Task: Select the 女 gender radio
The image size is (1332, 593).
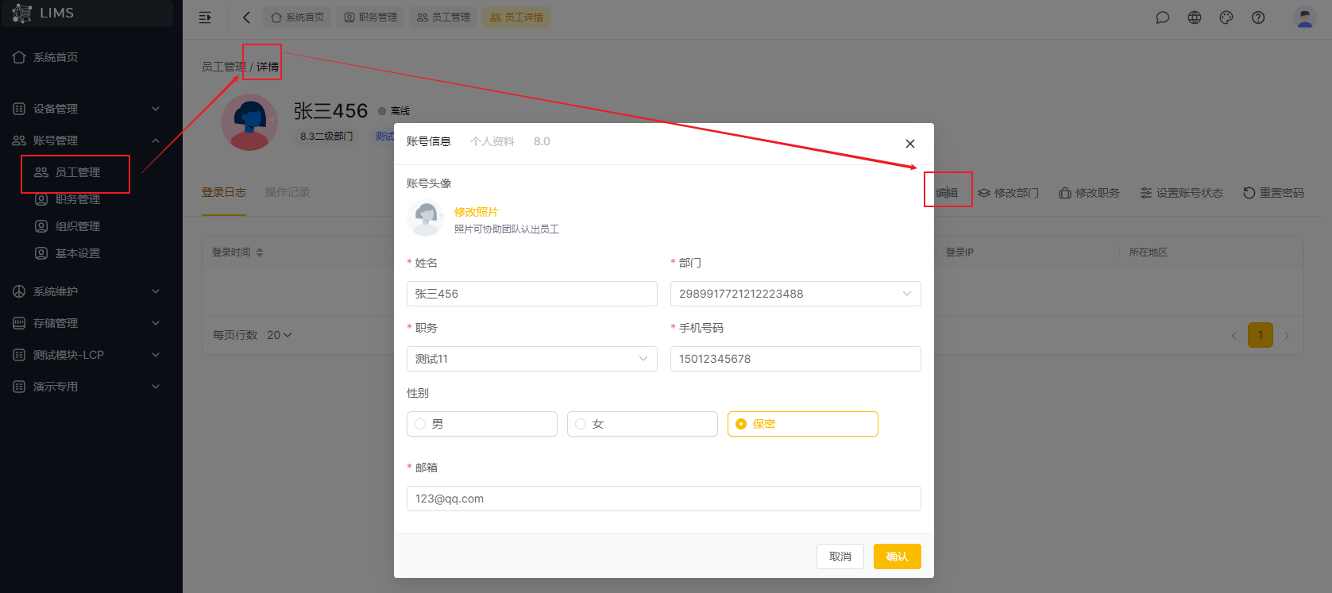Action: tap(643, 424)
